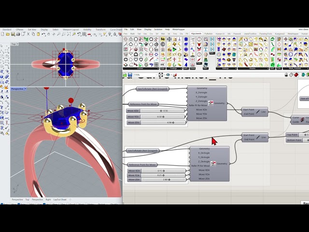Click the Cut (X) icon in Rhino toolbar
Viewport: 309px width, 232px height.
pos(28,34)
